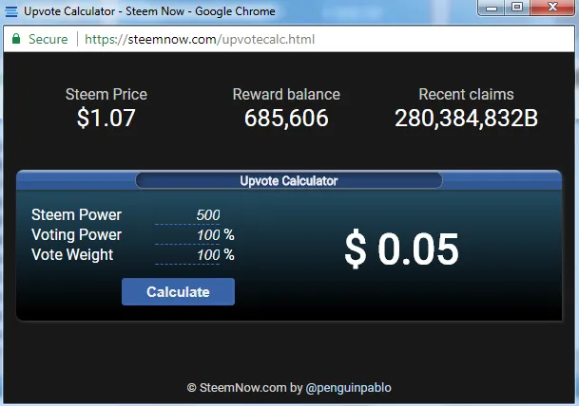Click the Voting Power label
This screenshot has width=579, height=406.
[x=76, y=234]
